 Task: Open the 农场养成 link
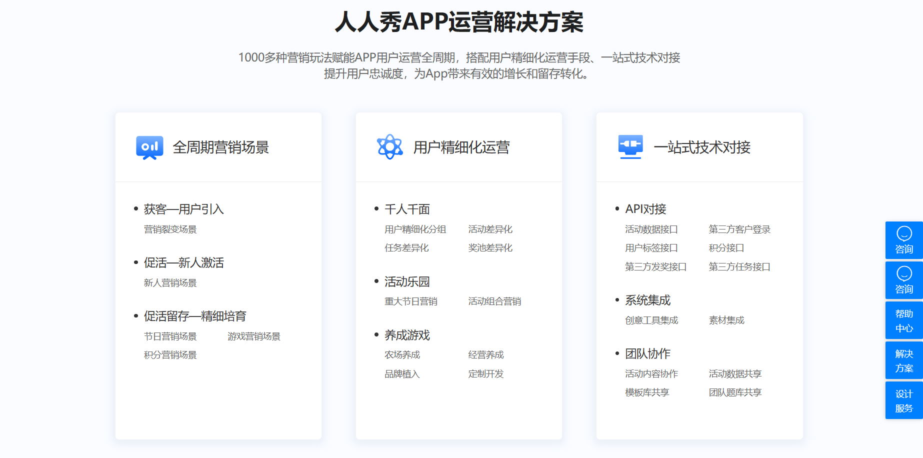click(402, 355)
